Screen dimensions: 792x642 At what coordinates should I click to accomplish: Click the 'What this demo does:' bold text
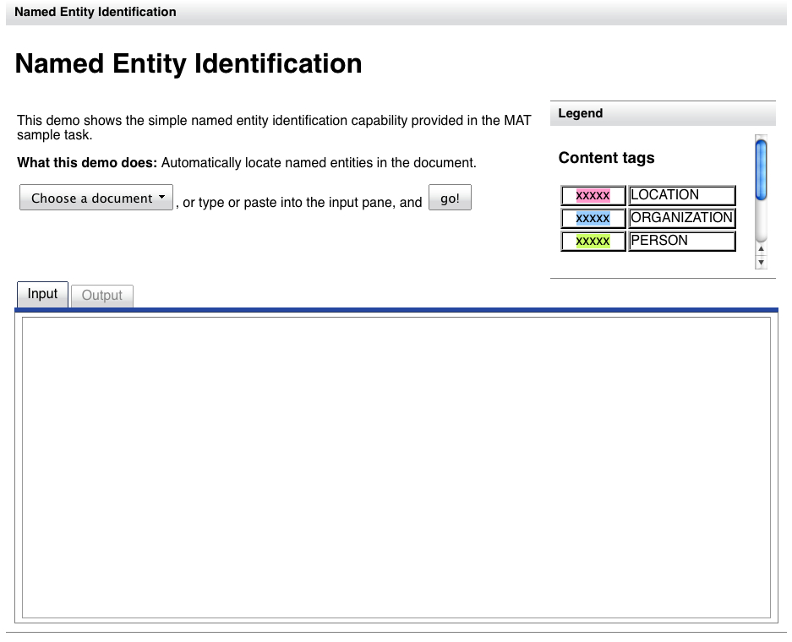click(x=87, y=162)
